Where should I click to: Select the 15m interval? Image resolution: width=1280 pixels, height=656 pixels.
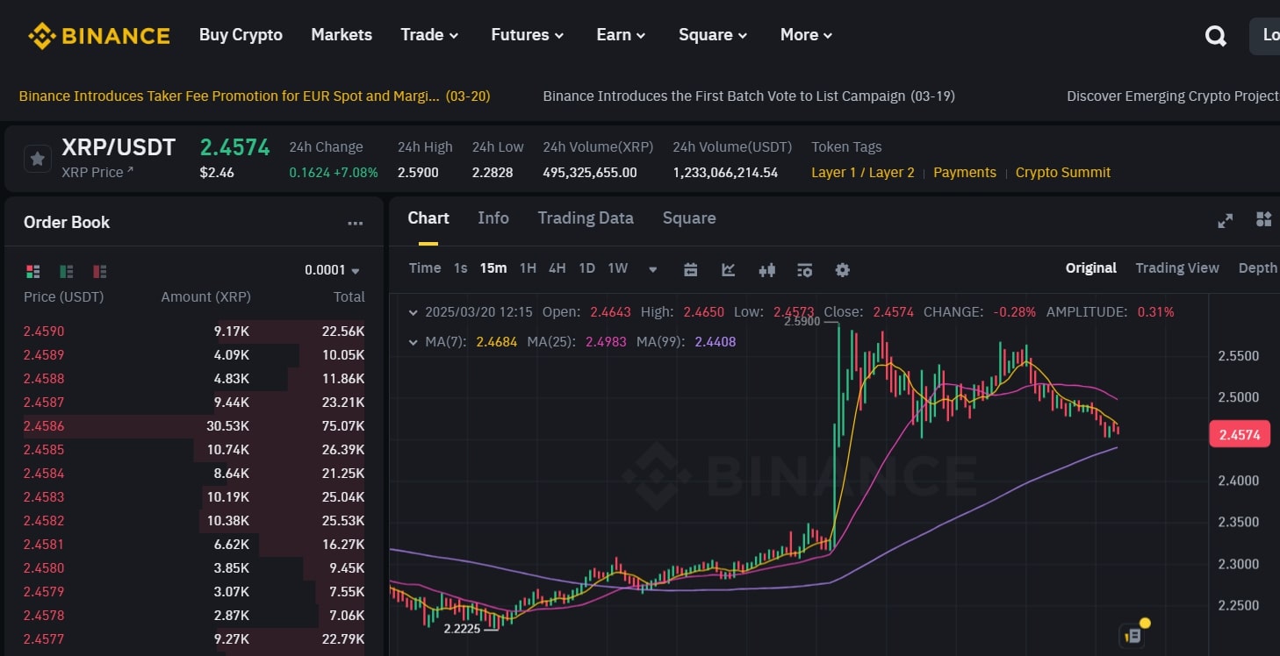(x=493, y=268)
